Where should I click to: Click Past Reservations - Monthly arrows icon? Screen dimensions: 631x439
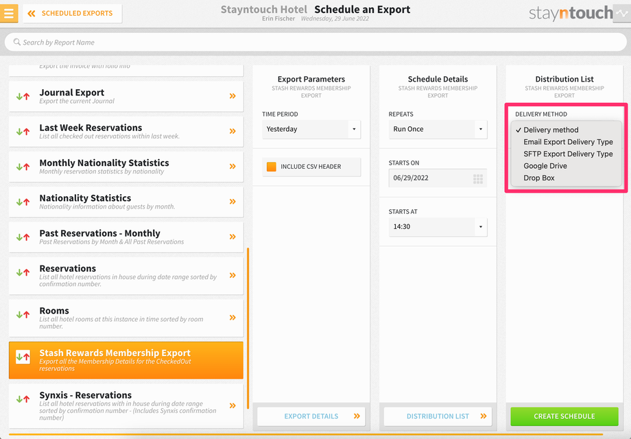pos(23,237)
